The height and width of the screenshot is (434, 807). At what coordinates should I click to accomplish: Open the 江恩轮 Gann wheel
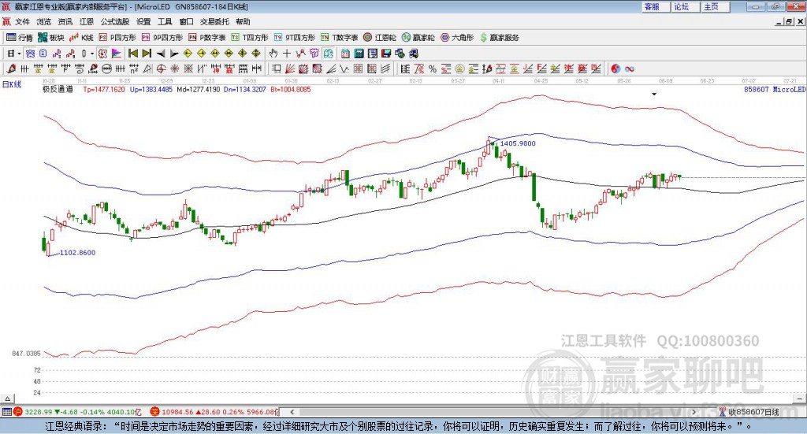(380, 38)
